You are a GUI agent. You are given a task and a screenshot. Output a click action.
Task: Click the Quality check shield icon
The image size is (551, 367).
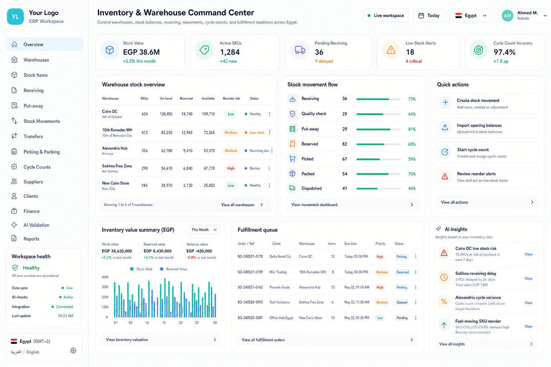292,114
